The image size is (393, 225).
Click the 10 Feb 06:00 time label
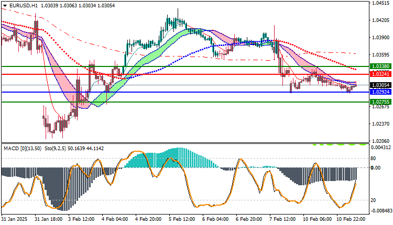pyautogui.click(x=318, y=219)
